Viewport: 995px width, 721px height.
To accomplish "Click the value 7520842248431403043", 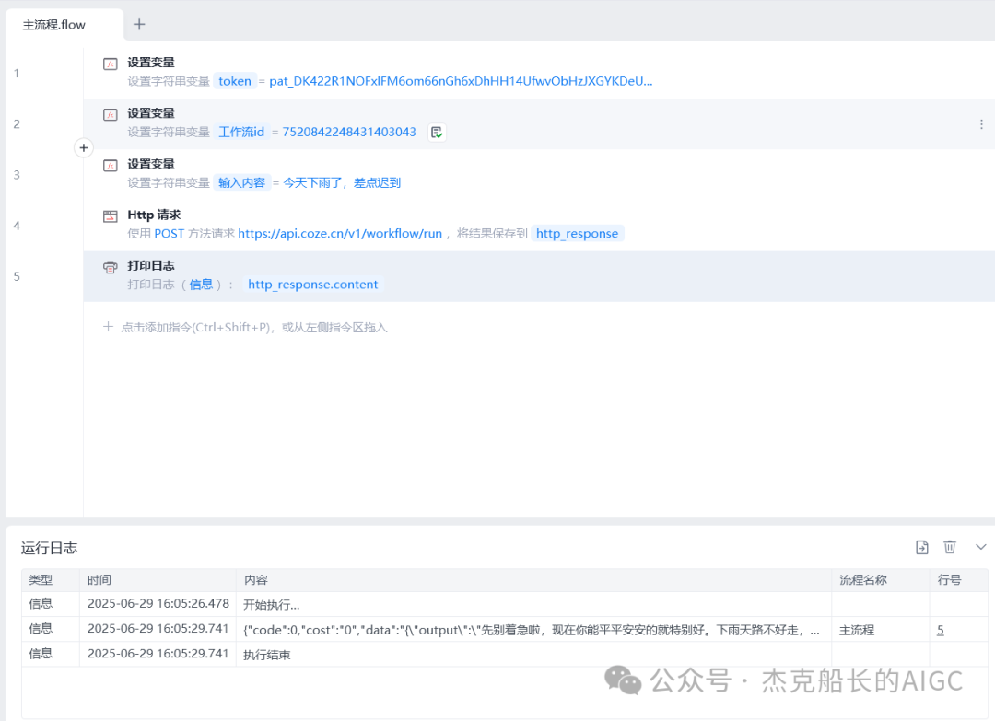I will coord(349,132).
